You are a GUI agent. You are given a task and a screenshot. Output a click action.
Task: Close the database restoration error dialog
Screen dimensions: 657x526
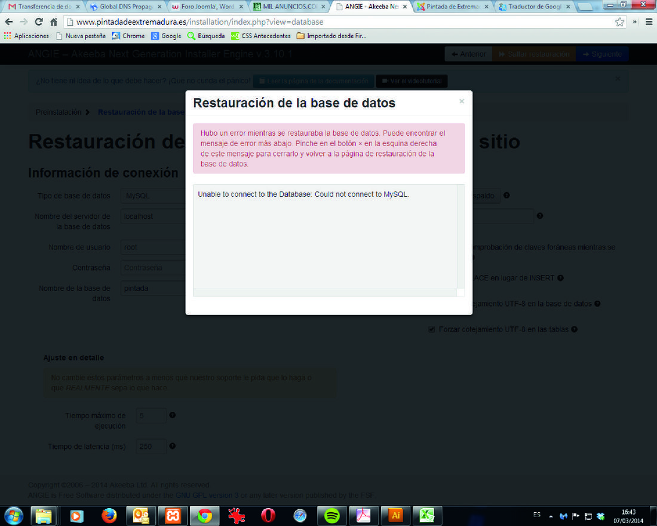[461, 101]
